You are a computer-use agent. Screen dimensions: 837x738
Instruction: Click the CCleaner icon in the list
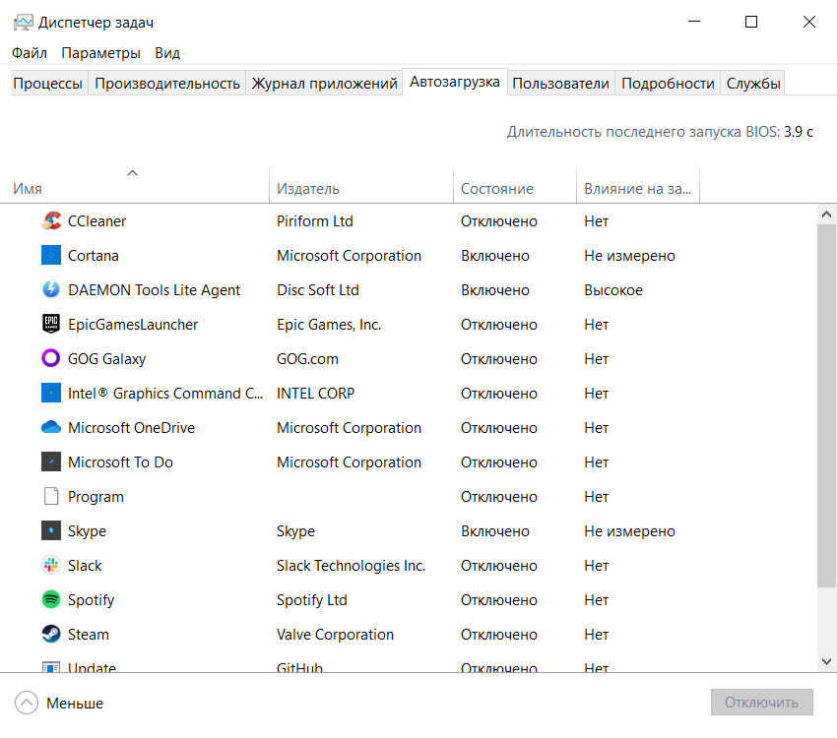coord(51,221)
